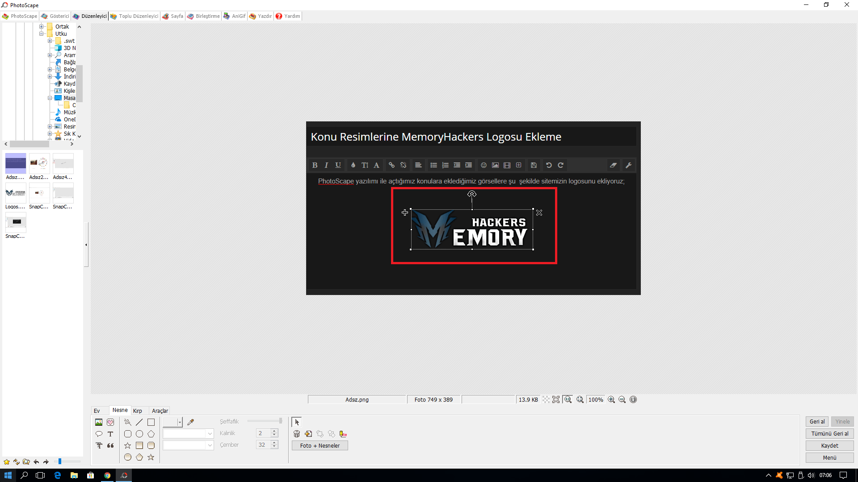Open the Gösterici tab

(x=55, y=16)
